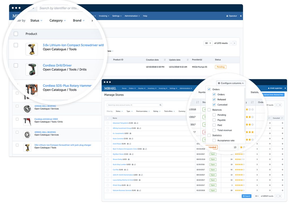Click the store icon beside A+ Investments
Screen dimensions: 289x206
pyautogui.click(x=130, y=133)
